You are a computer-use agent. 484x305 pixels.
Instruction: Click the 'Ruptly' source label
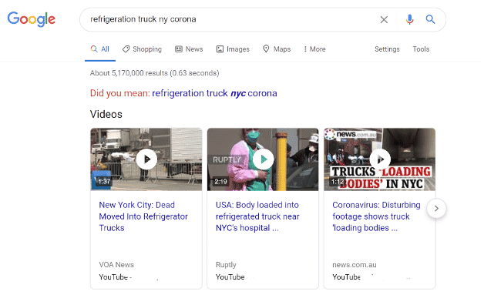coord(226,265)
